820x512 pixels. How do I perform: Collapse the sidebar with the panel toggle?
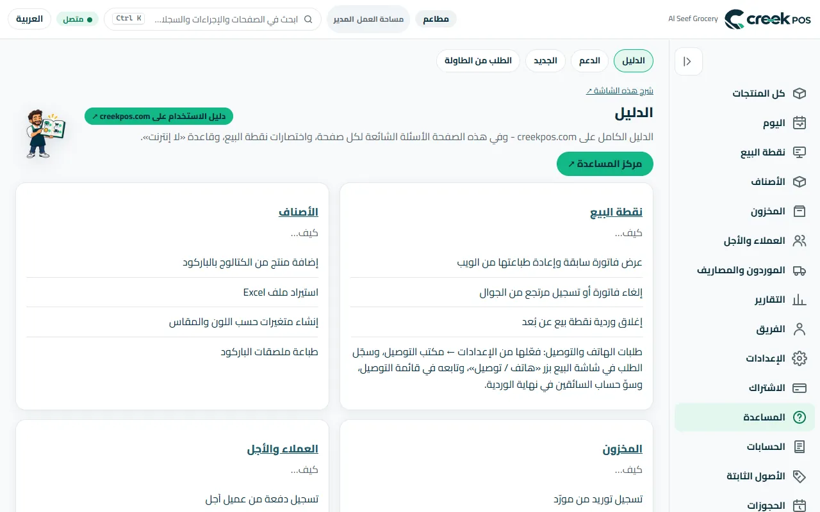click(x=688, y=61)
